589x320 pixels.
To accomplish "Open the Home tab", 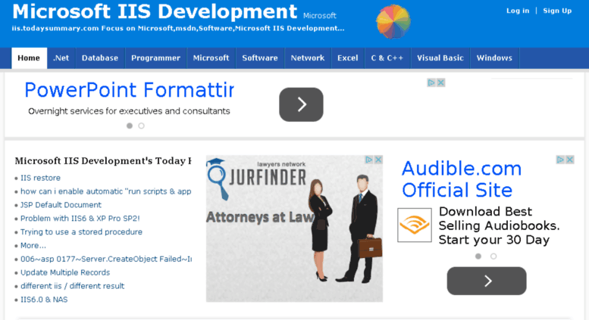I will pyautogui.click(x=29, y=58).
